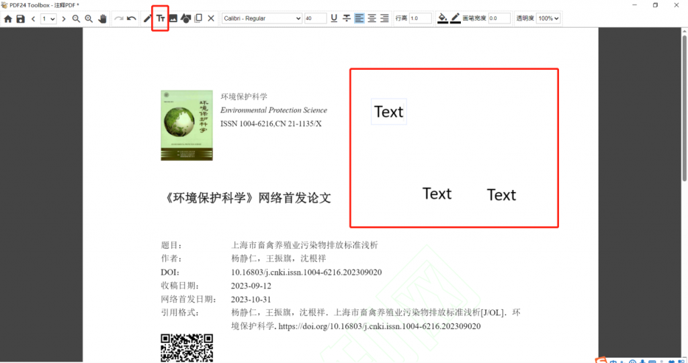Enable center text alignment
688x363 pixels.
click(x=372, y=19)
